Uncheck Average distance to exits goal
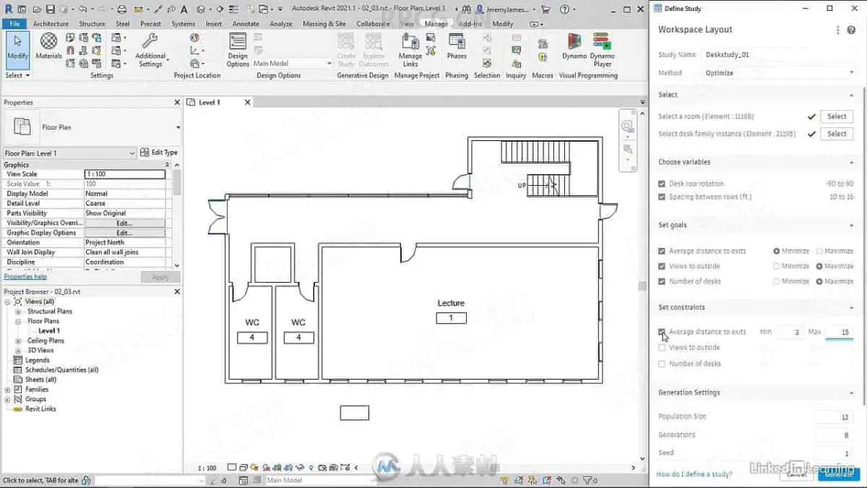 [662, 251]
